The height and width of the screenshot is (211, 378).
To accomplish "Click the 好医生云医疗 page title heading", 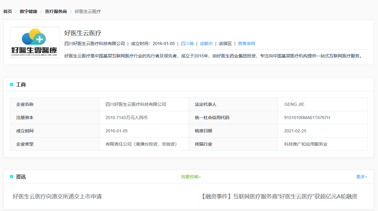I will click(x=83, y=33).
